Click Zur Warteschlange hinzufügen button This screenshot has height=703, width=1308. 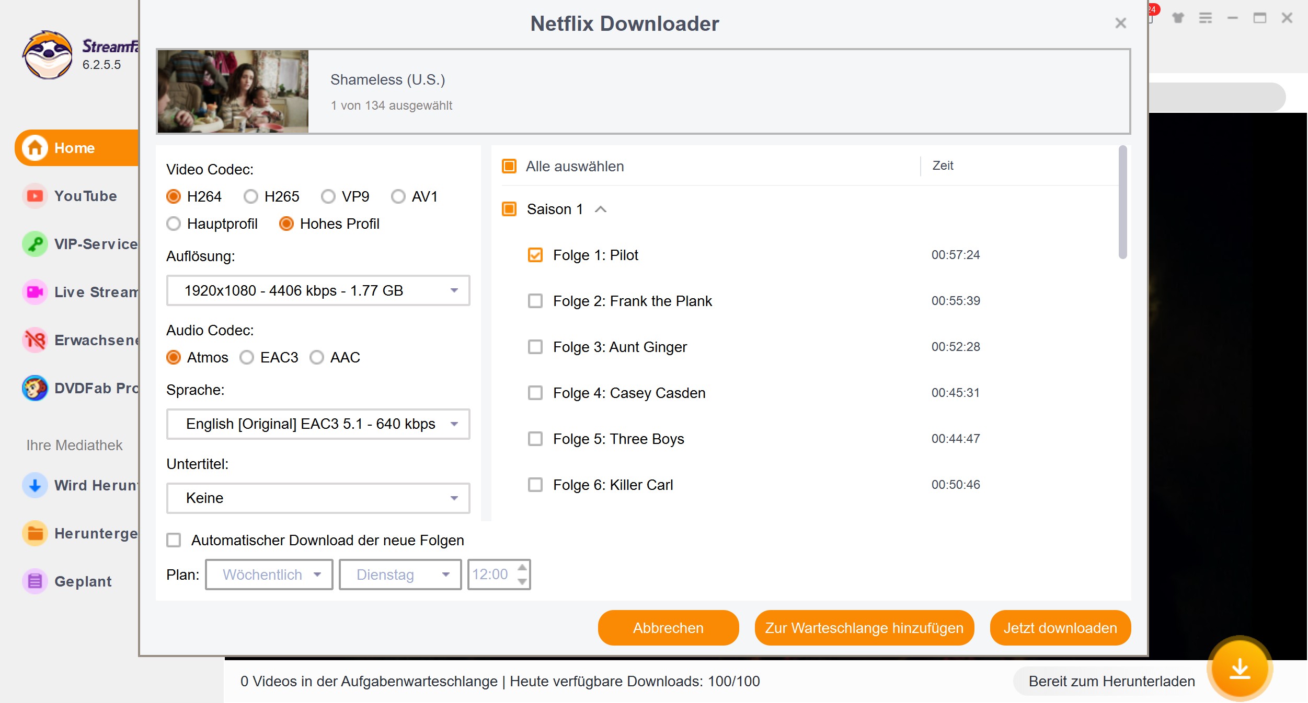864,628
